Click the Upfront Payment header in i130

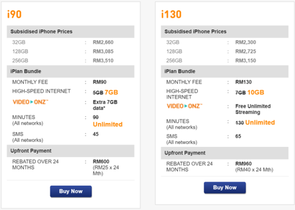click(x=224, y=153)
